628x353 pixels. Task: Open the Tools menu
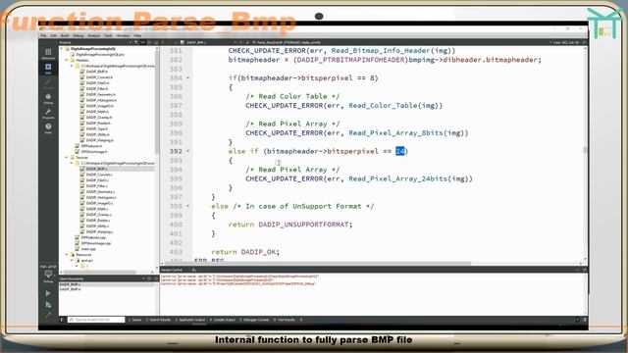(x=108, y=35)
